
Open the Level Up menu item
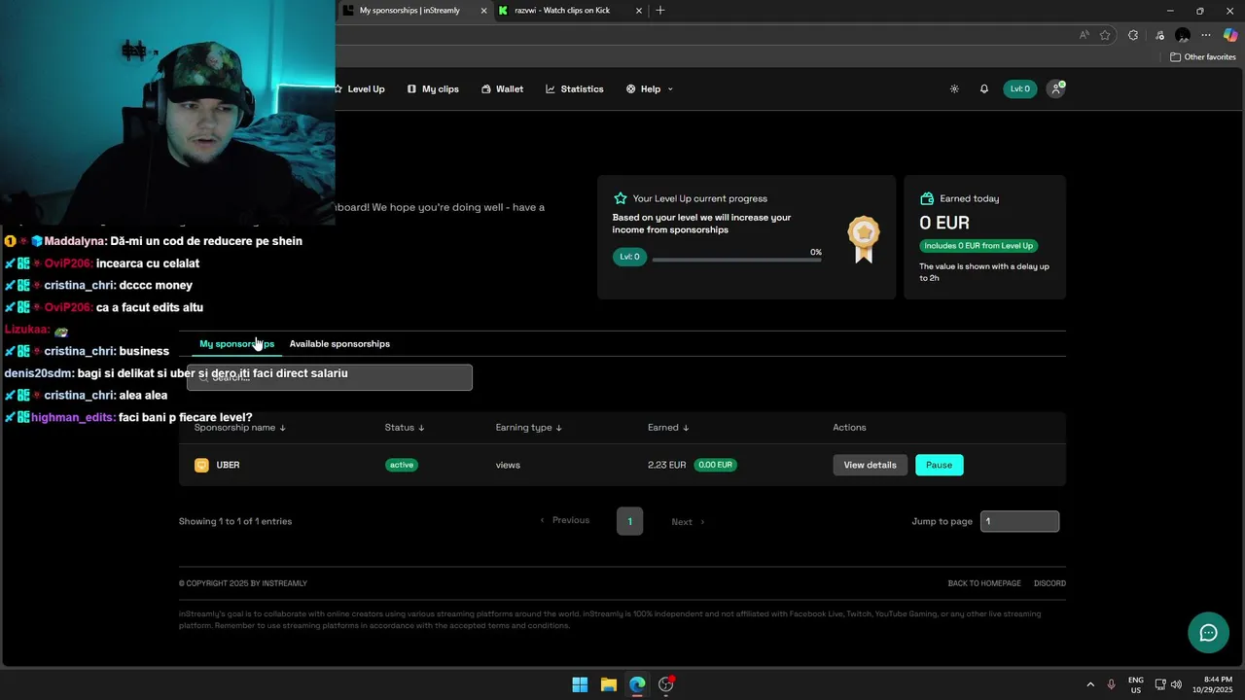(x=360, y=88)
